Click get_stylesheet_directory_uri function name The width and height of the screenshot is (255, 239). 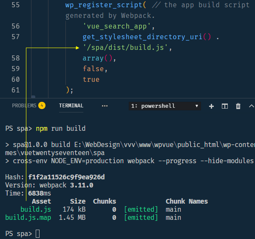pos(142,37)
